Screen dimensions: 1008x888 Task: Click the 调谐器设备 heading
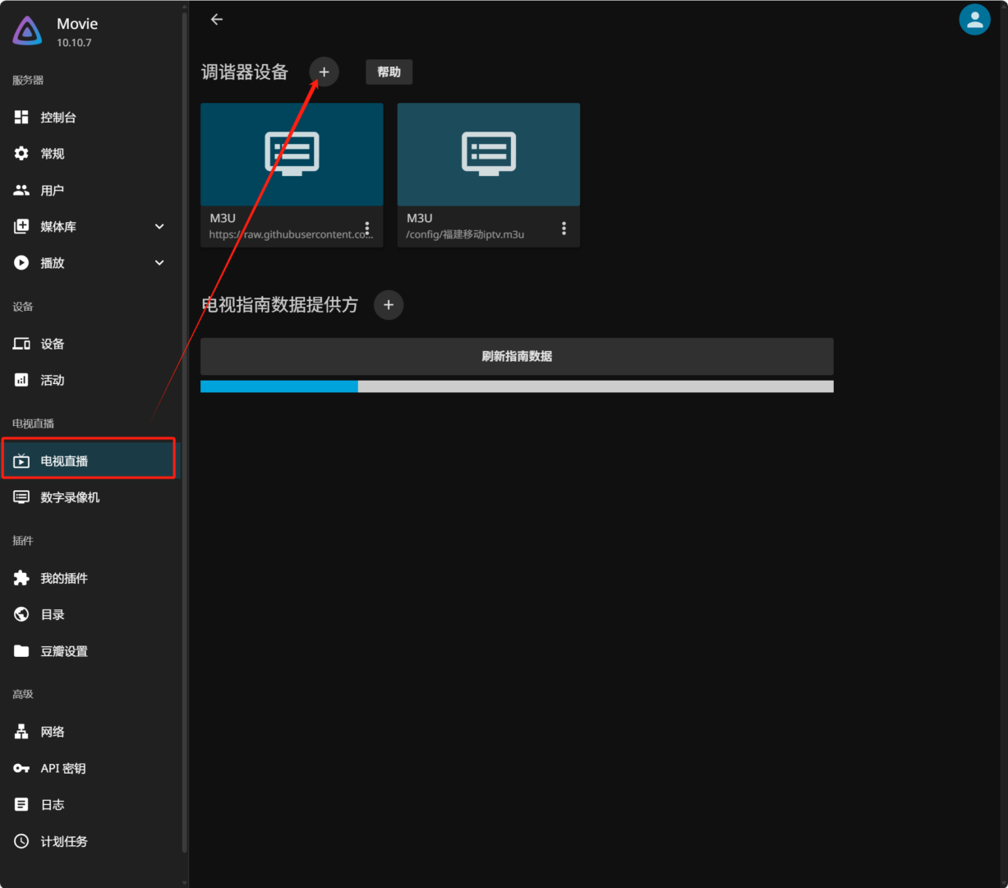245,72
